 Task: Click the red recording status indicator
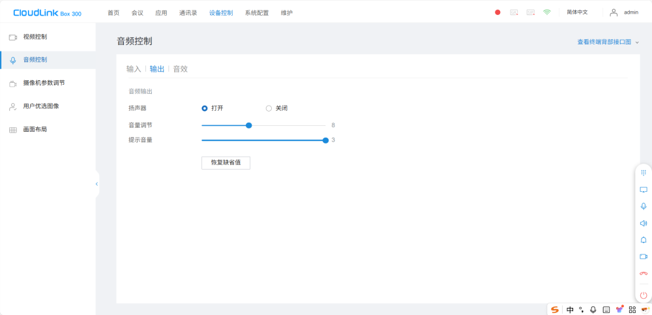click(x=497, y=12)
